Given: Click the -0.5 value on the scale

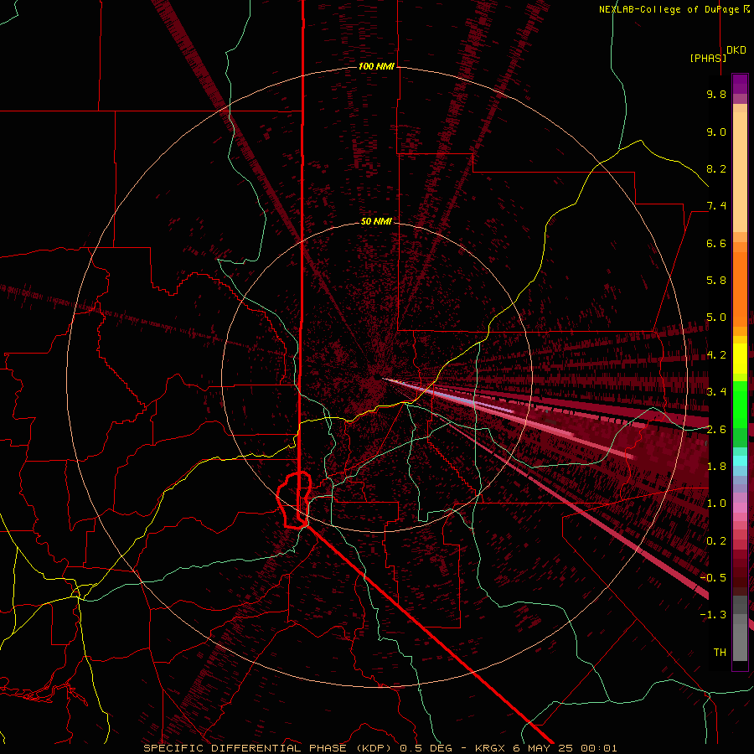Looking at the screenshot, I should (713, 578).
